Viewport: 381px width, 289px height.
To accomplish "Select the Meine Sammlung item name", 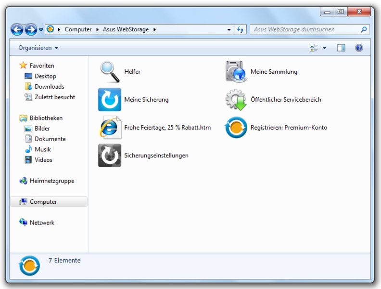I will click(274, 72).
